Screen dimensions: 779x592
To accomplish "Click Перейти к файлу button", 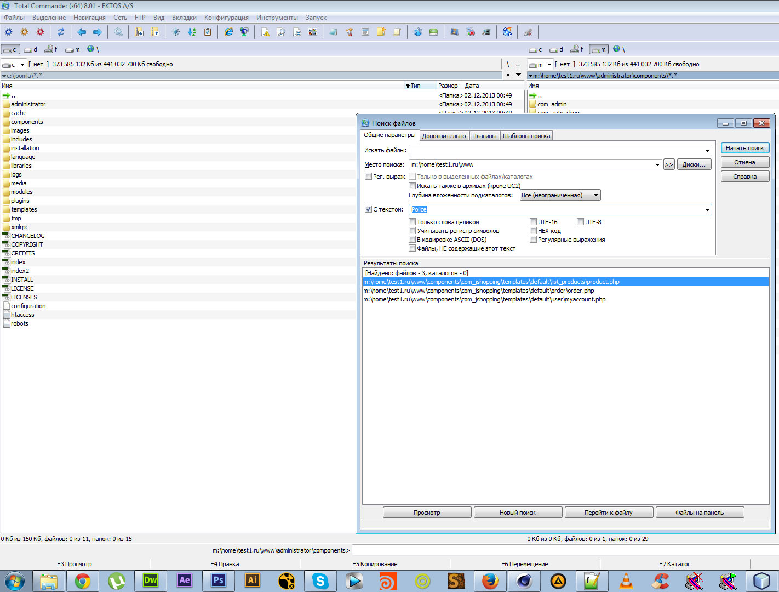I will coord(609,513).
